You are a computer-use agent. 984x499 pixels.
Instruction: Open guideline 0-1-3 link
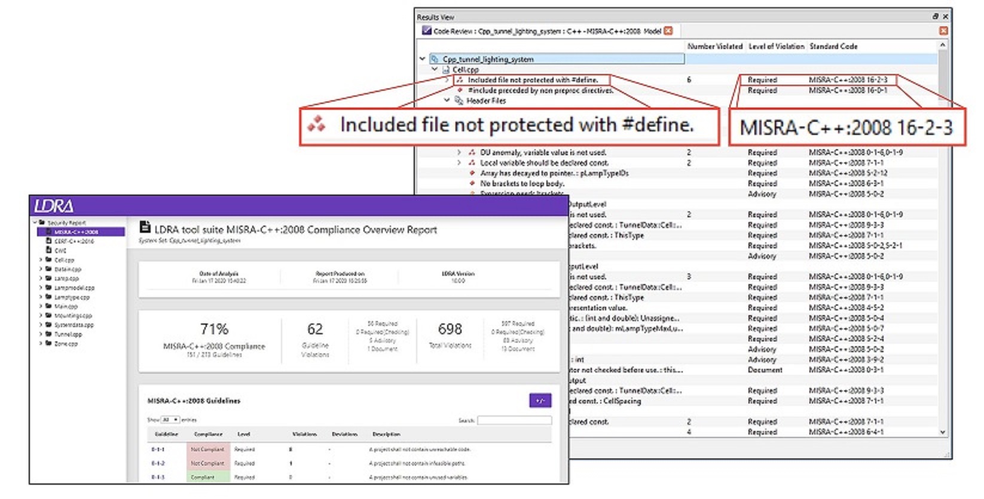point(158,477)
